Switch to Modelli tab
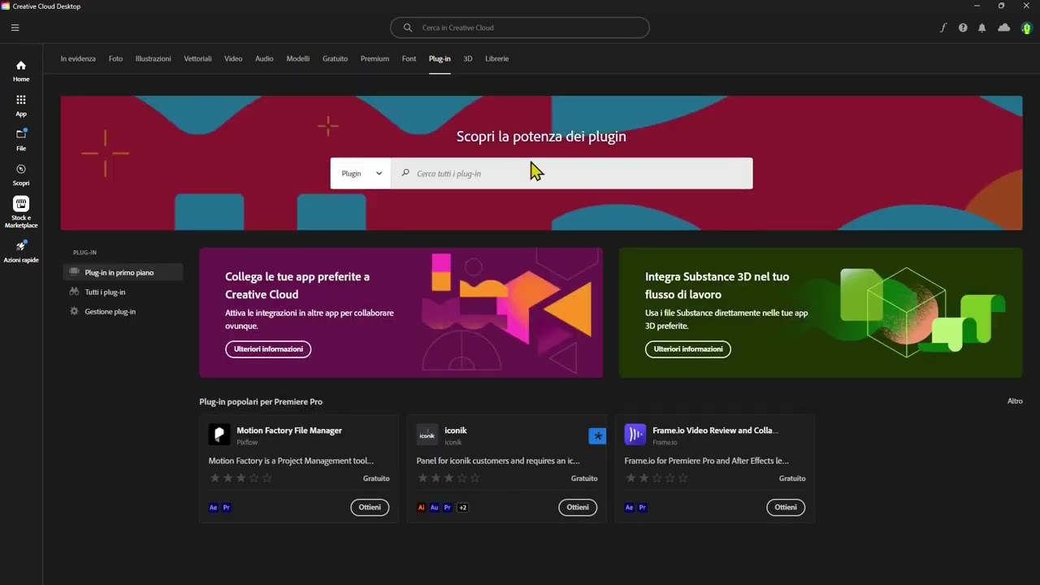Screen dimensions: 1040x585 click(x=298, y=58)
